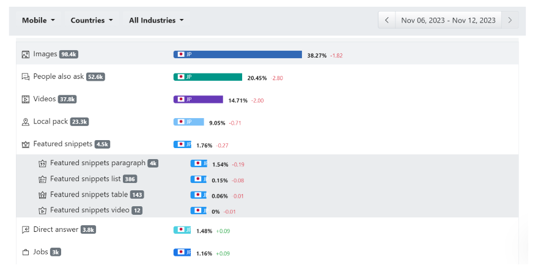Go to the next date range
Image resolution: width=538 pixels, height=268 pixels.
(510, 20)
